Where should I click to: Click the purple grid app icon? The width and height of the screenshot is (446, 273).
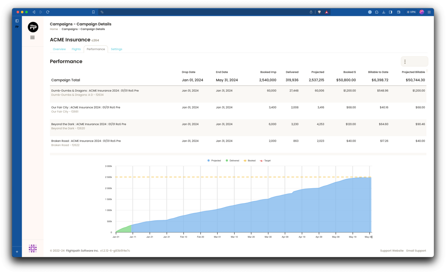coord(33,248)
